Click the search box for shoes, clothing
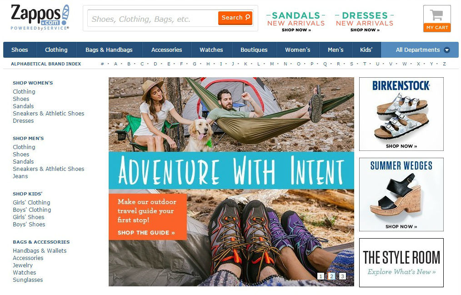The width and height of the screenshot is (461, 295). pyautogui.click(x=153, y=19)
